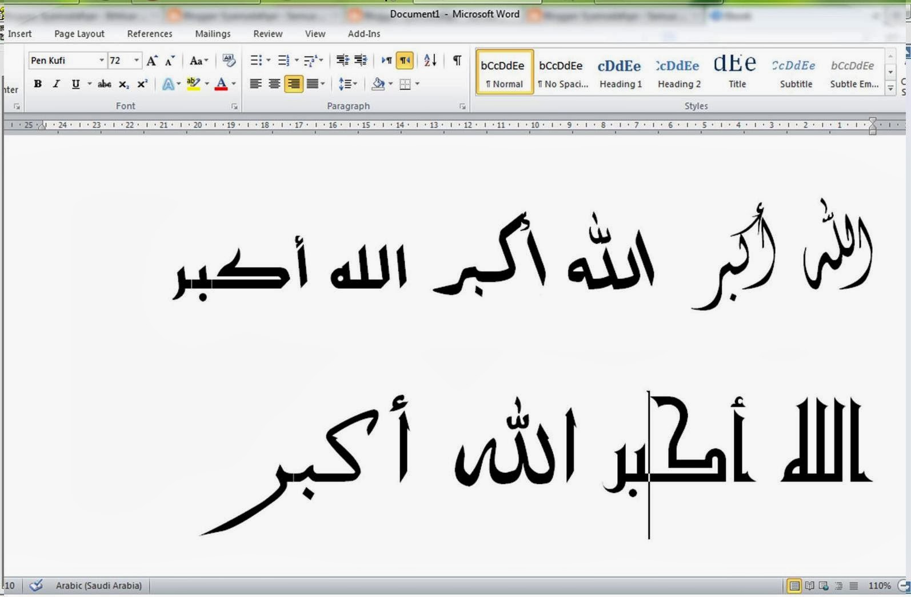
Task: Apply the red font color button
Action: pos(221,84)
